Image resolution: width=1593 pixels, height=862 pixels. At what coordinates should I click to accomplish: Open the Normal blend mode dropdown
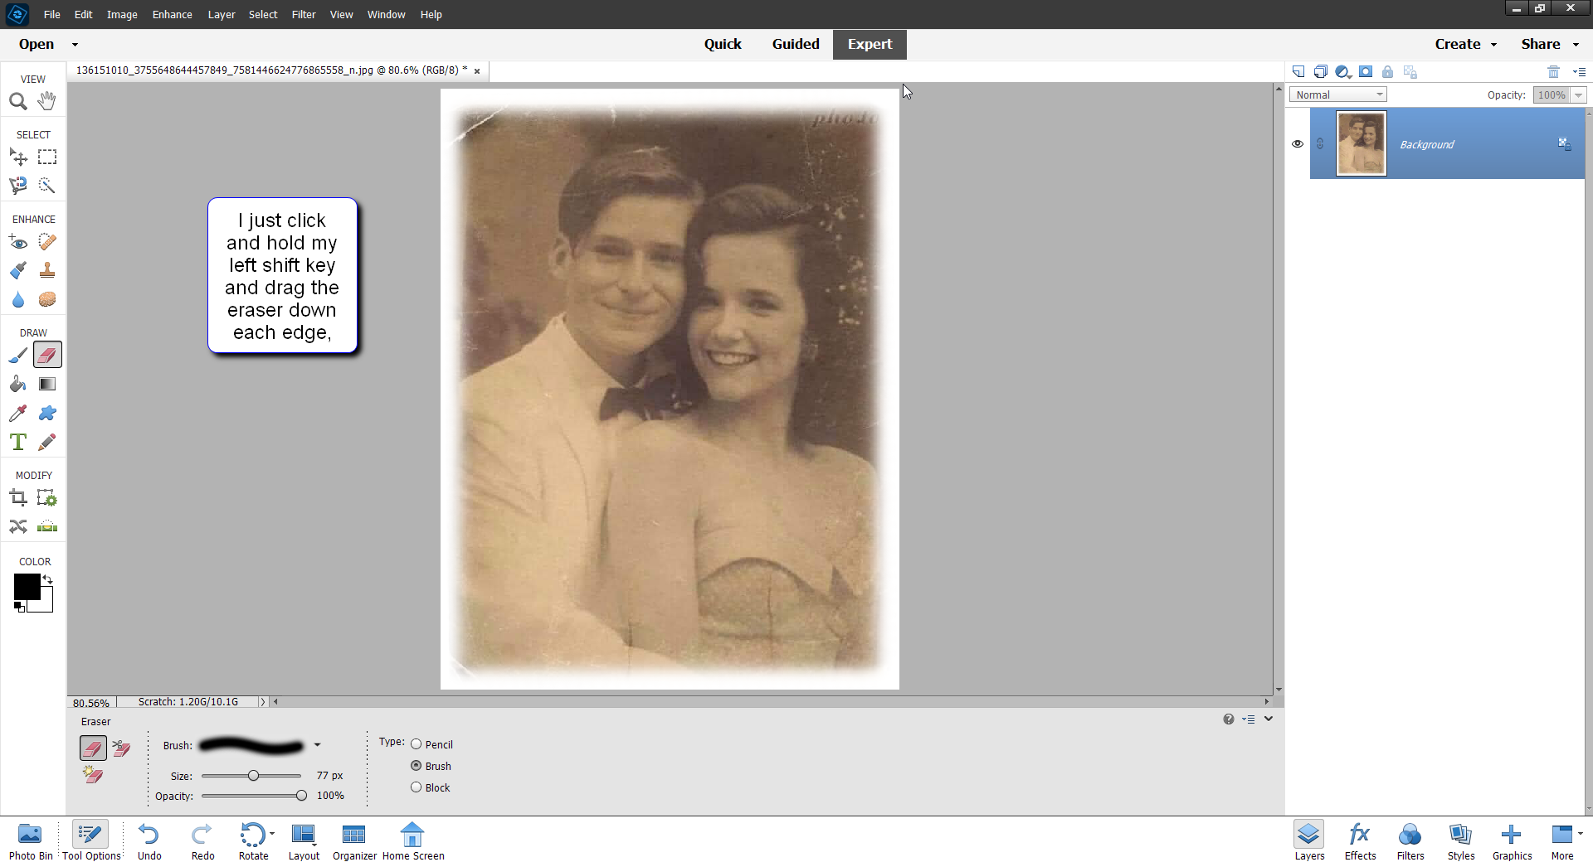(1337, 94)
